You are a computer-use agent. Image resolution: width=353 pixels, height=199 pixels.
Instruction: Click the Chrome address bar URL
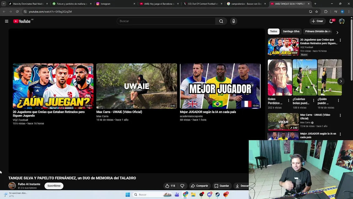click(50, 12)
